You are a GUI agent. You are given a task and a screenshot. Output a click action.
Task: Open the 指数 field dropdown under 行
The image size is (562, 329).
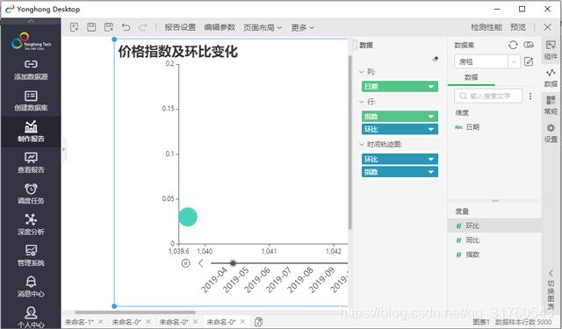click(x=431, y=117)
